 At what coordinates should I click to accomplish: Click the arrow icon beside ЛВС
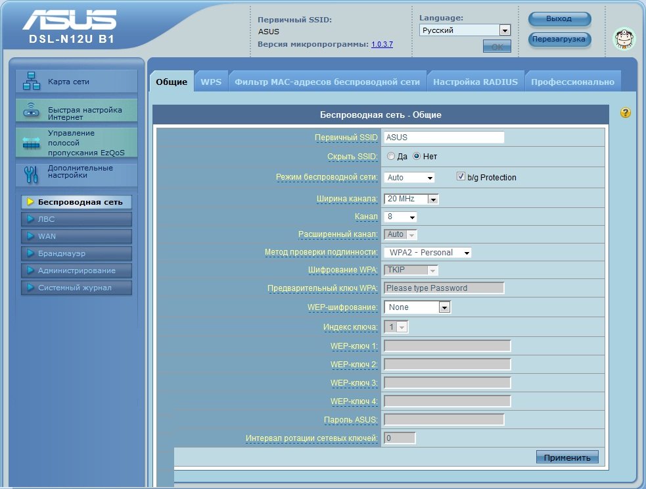tap(30, 219)
